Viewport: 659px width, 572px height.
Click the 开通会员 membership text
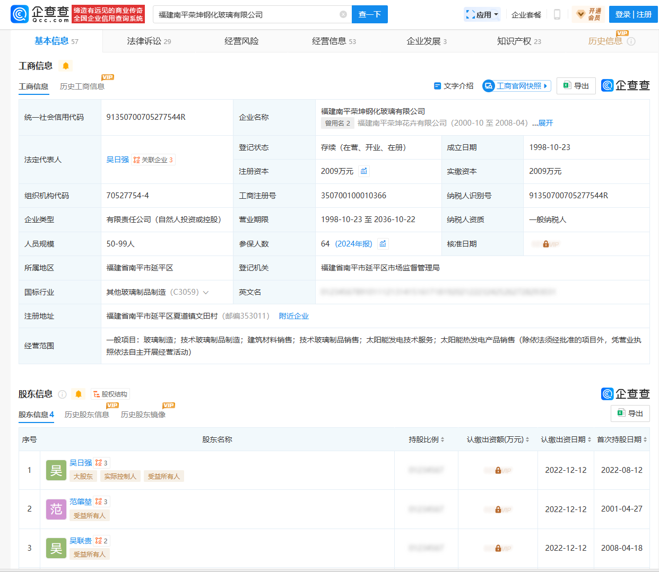pyautogui.click(x=594, y=14)
